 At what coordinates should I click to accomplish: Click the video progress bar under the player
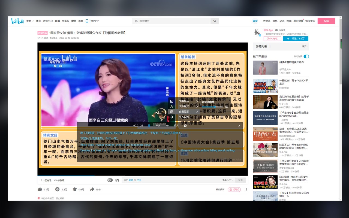pos(143,176)
